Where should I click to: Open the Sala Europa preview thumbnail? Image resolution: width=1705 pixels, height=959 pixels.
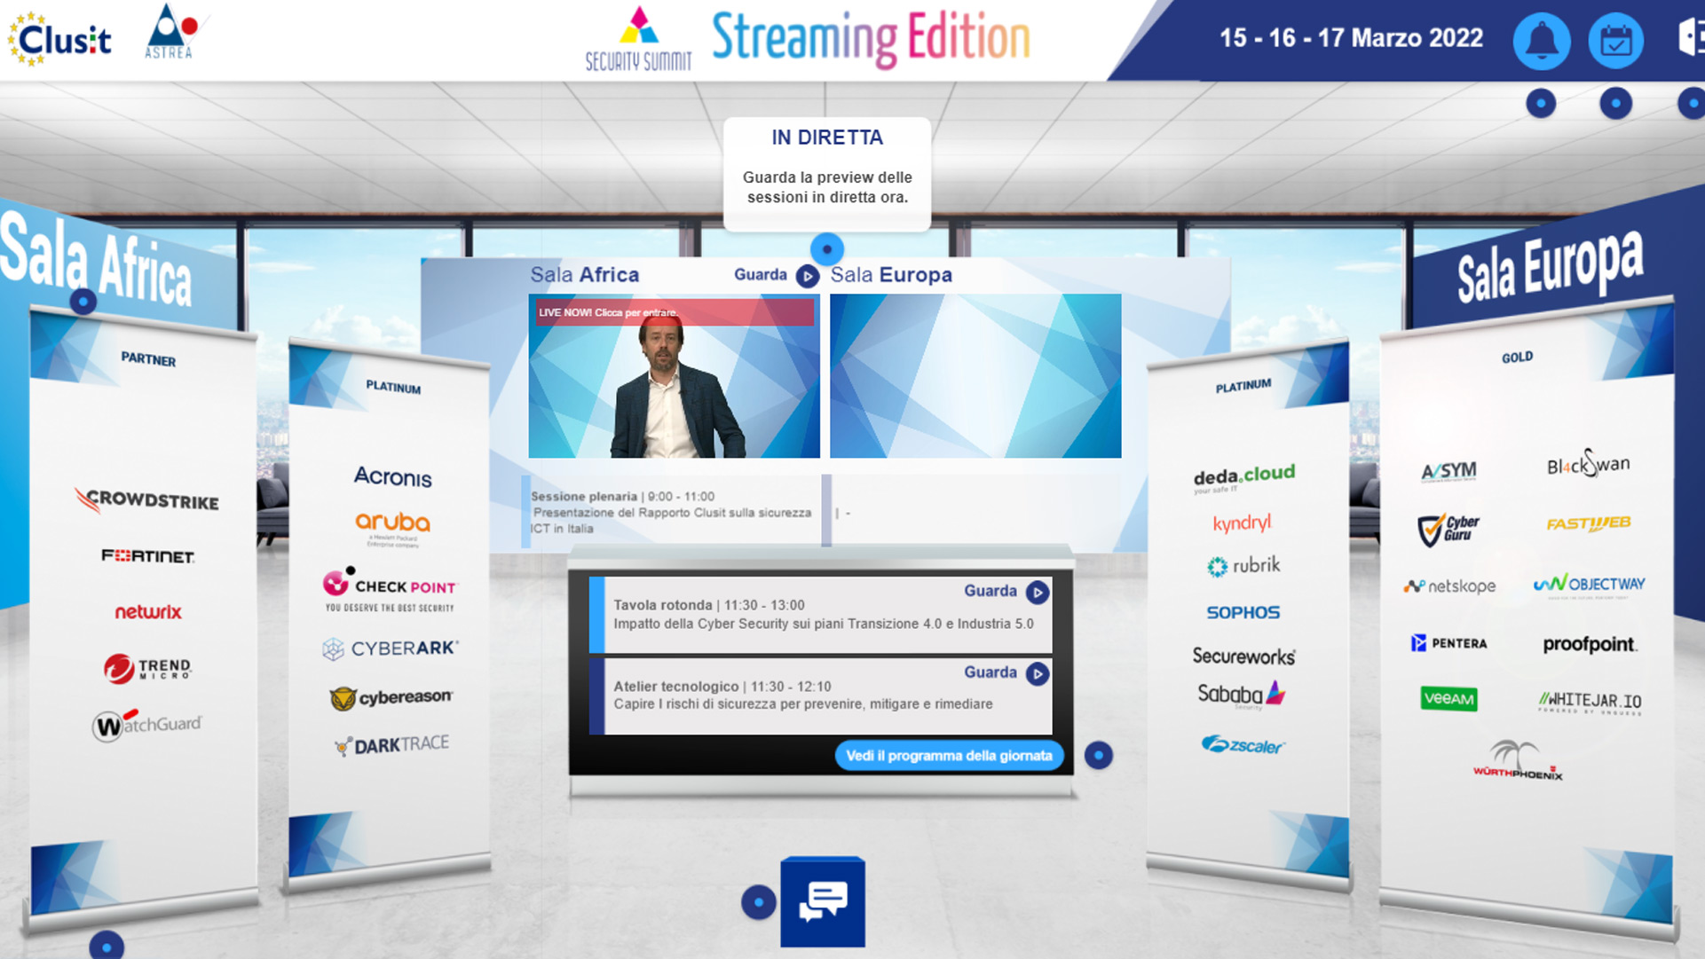coord(975,375)
